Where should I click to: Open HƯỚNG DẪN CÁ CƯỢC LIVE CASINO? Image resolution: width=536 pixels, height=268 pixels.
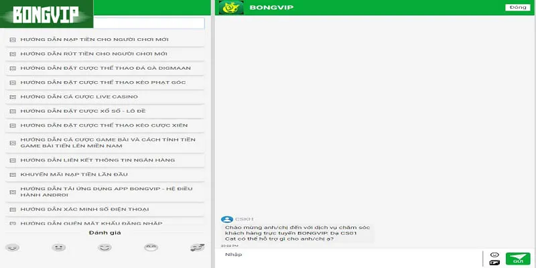click(x=105, y=97)
